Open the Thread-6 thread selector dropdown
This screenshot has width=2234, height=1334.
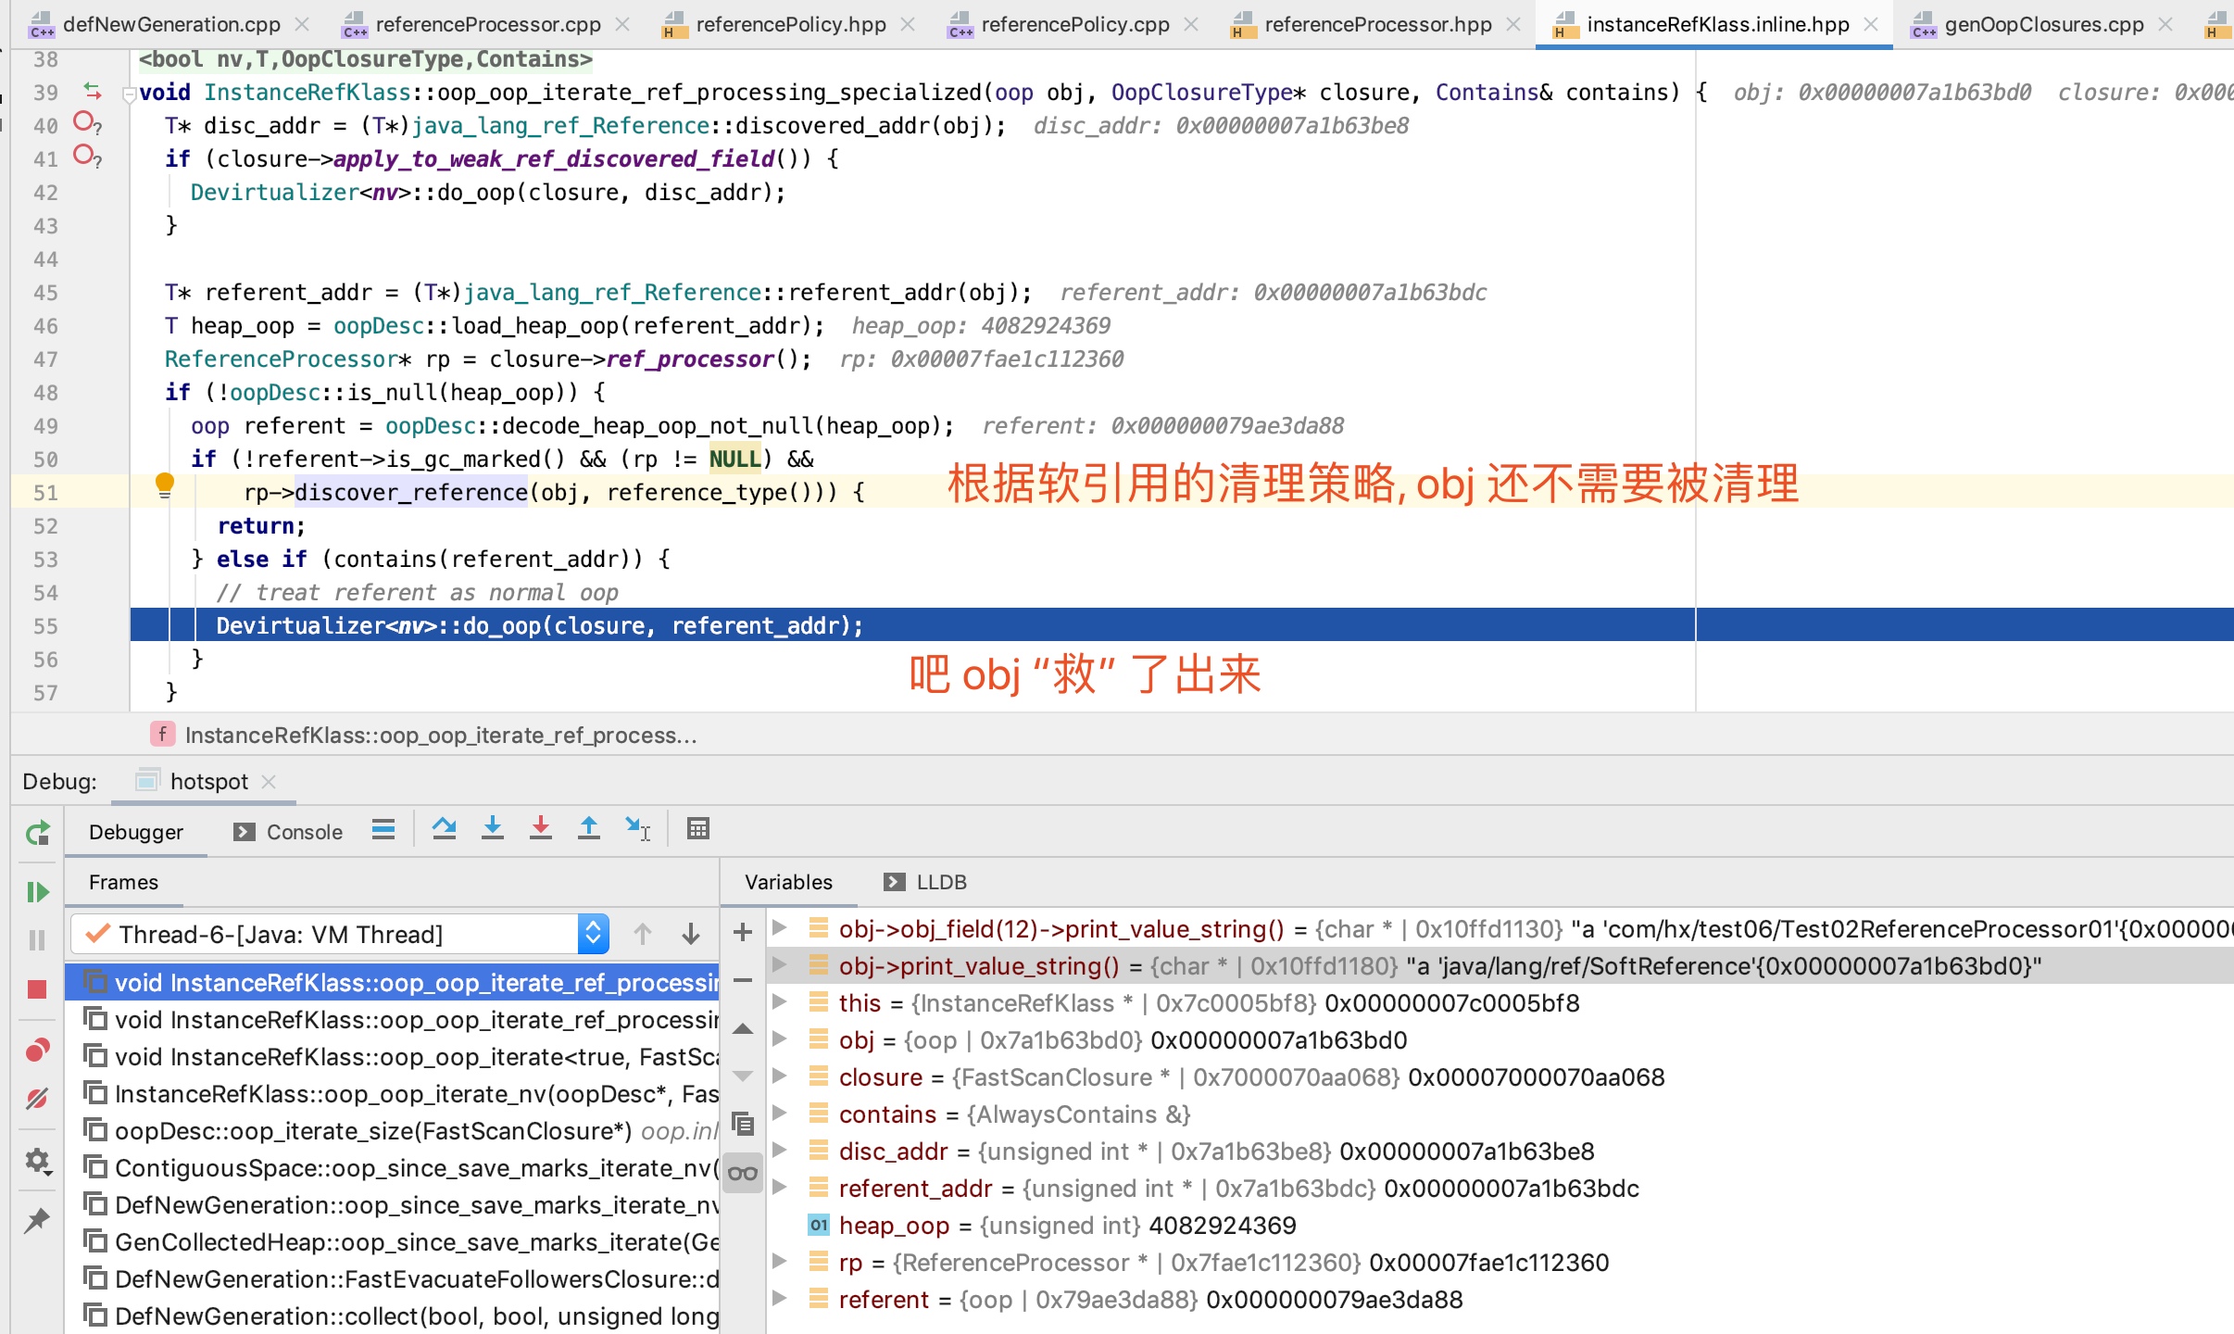point(592,934)
